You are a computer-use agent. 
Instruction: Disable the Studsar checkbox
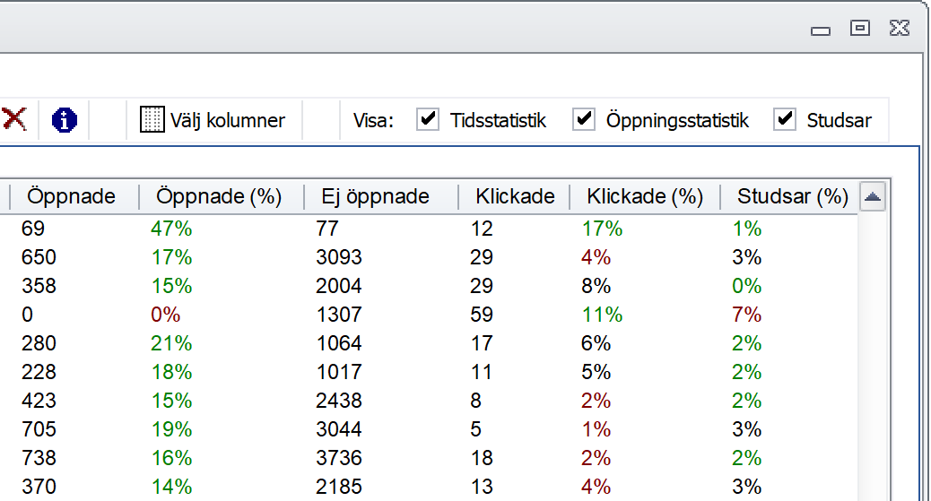784,119
